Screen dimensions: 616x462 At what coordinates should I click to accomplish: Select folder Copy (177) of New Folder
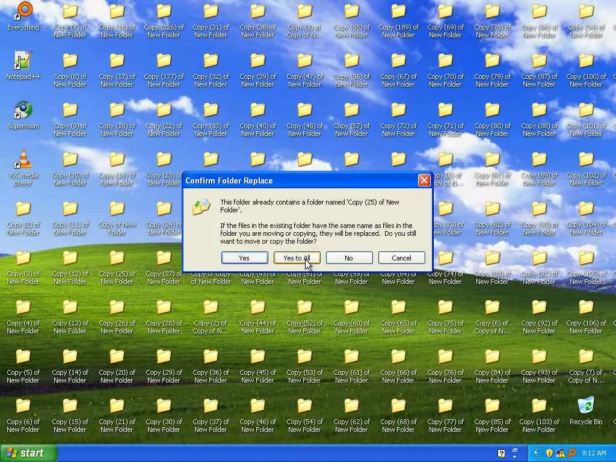pyautogui.click(x=164, y=71)
